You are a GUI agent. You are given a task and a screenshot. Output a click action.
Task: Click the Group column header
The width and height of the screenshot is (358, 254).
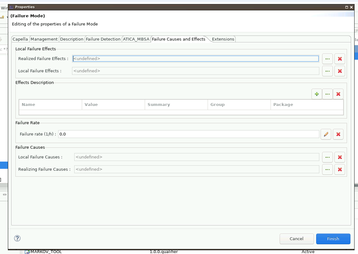pos(239,104)
